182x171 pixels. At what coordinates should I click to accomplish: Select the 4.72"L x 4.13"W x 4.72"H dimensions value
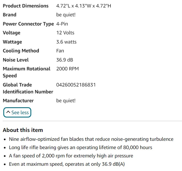(x=84, y=6)
